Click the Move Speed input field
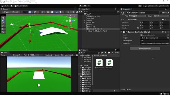Viewport: 170px width, 95px height. click(x=155, y=41)
